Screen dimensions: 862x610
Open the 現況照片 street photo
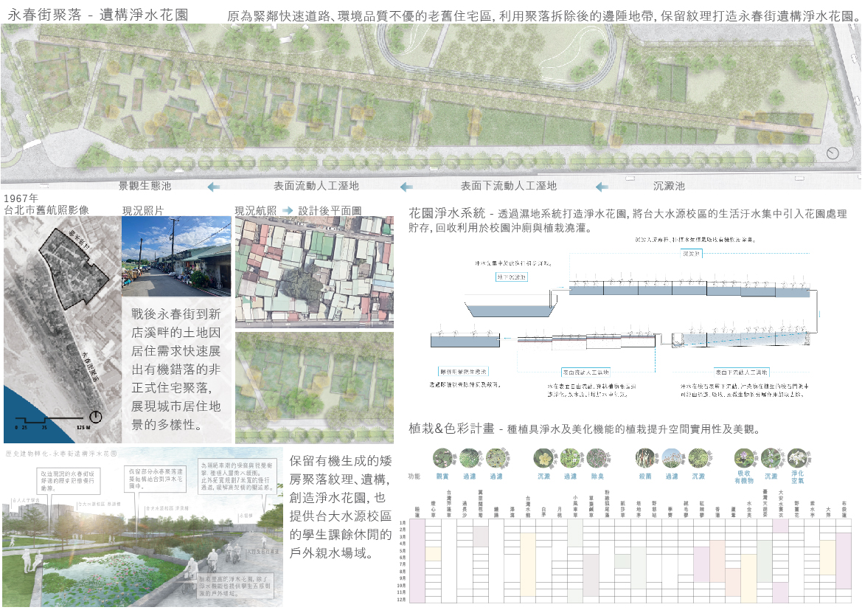[176, 256]
